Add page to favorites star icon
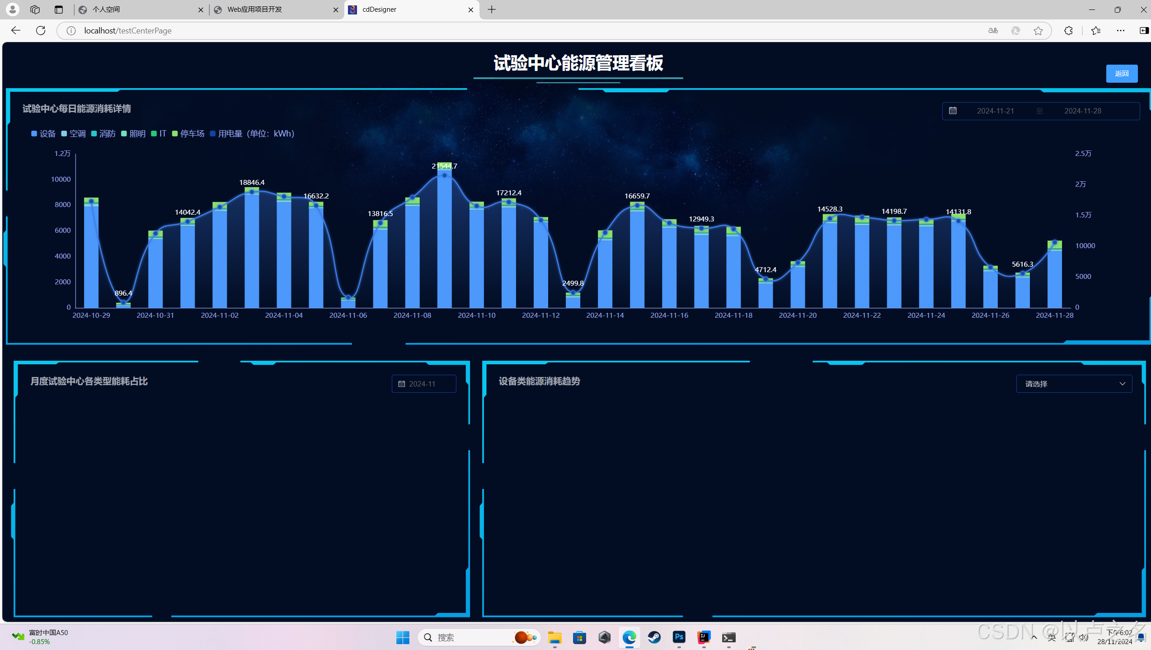This screenshot has width=1151, height=650. 1038,31
